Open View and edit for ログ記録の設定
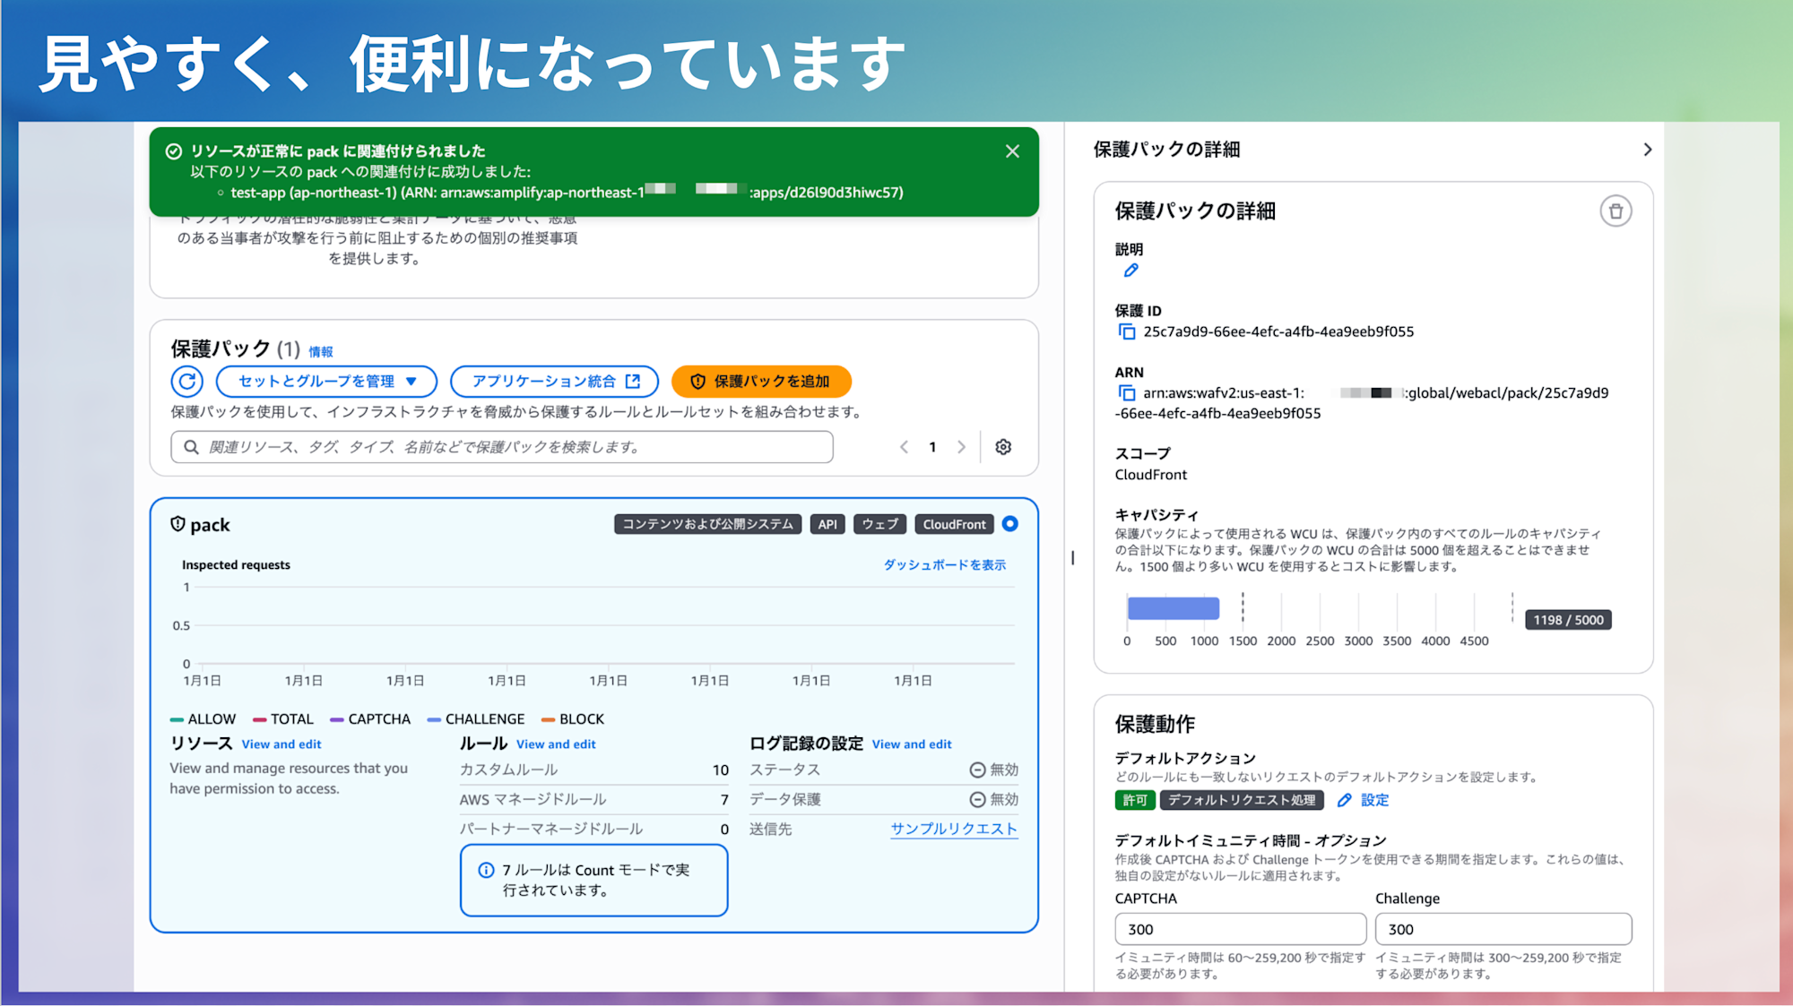Image resolution: width=1793 pixels, height=1006 pixels. point(912,744)
